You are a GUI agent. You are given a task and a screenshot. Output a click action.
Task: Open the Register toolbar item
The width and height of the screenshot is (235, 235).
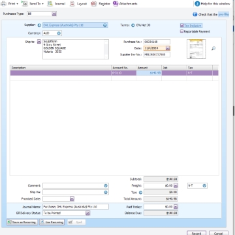pos(101,4)
